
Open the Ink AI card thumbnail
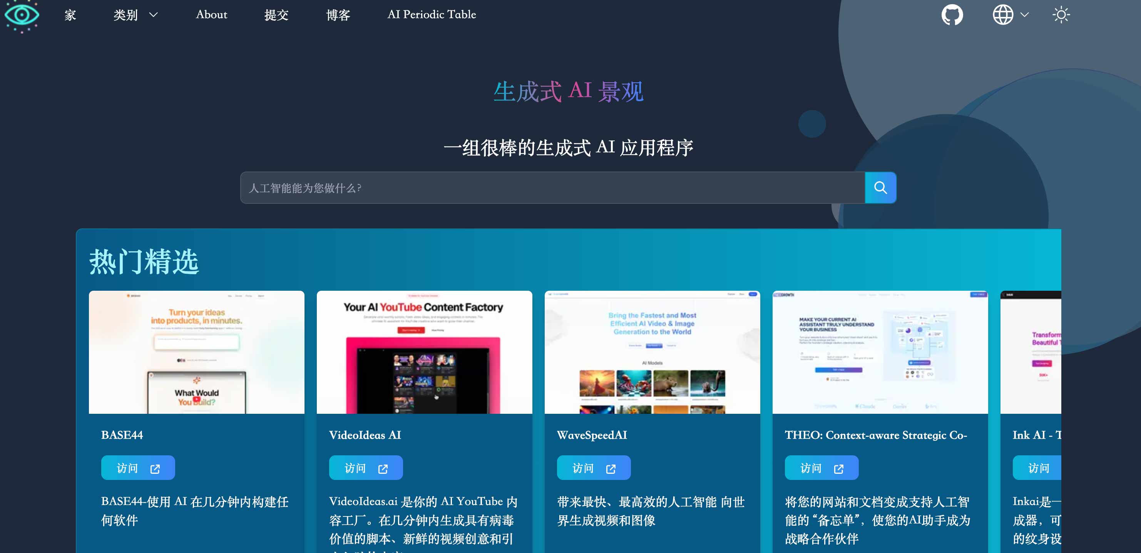click(x=1031, y=352)
